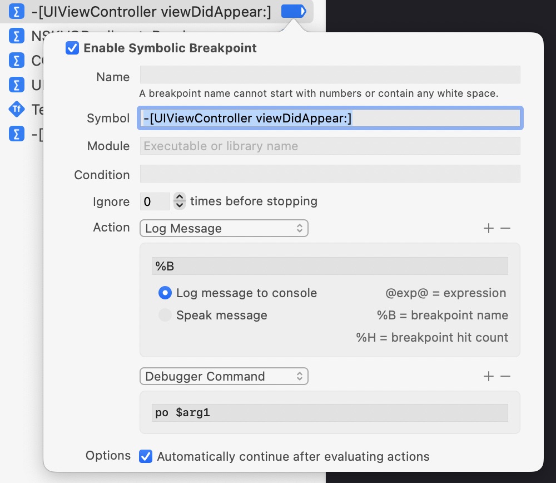Click the symbolic icon beside the UI row
The width and height of the screenshot is (556, 483).
(16, 85)
